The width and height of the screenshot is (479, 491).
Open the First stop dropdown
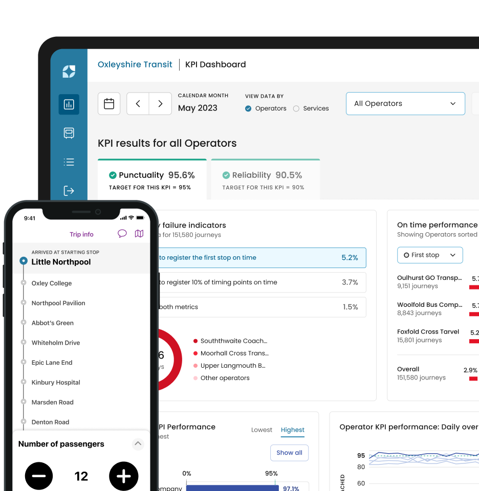[x=430, y=255]
